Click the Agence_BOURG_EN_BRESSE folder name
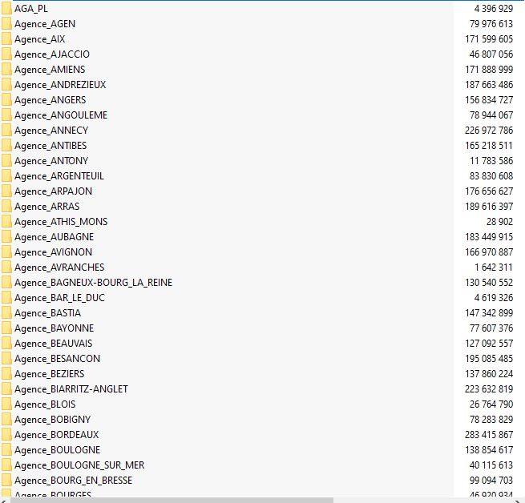The image size is (525, 503). point(73,481)
